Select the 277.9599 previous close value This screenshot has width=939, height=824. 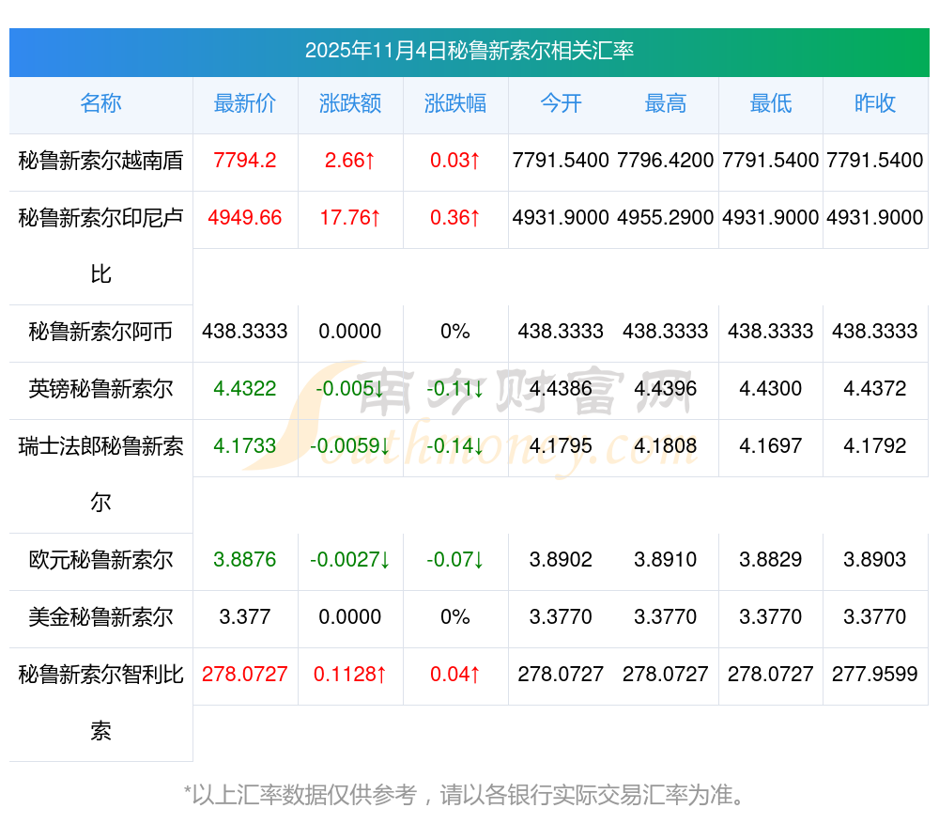(875, 675)
